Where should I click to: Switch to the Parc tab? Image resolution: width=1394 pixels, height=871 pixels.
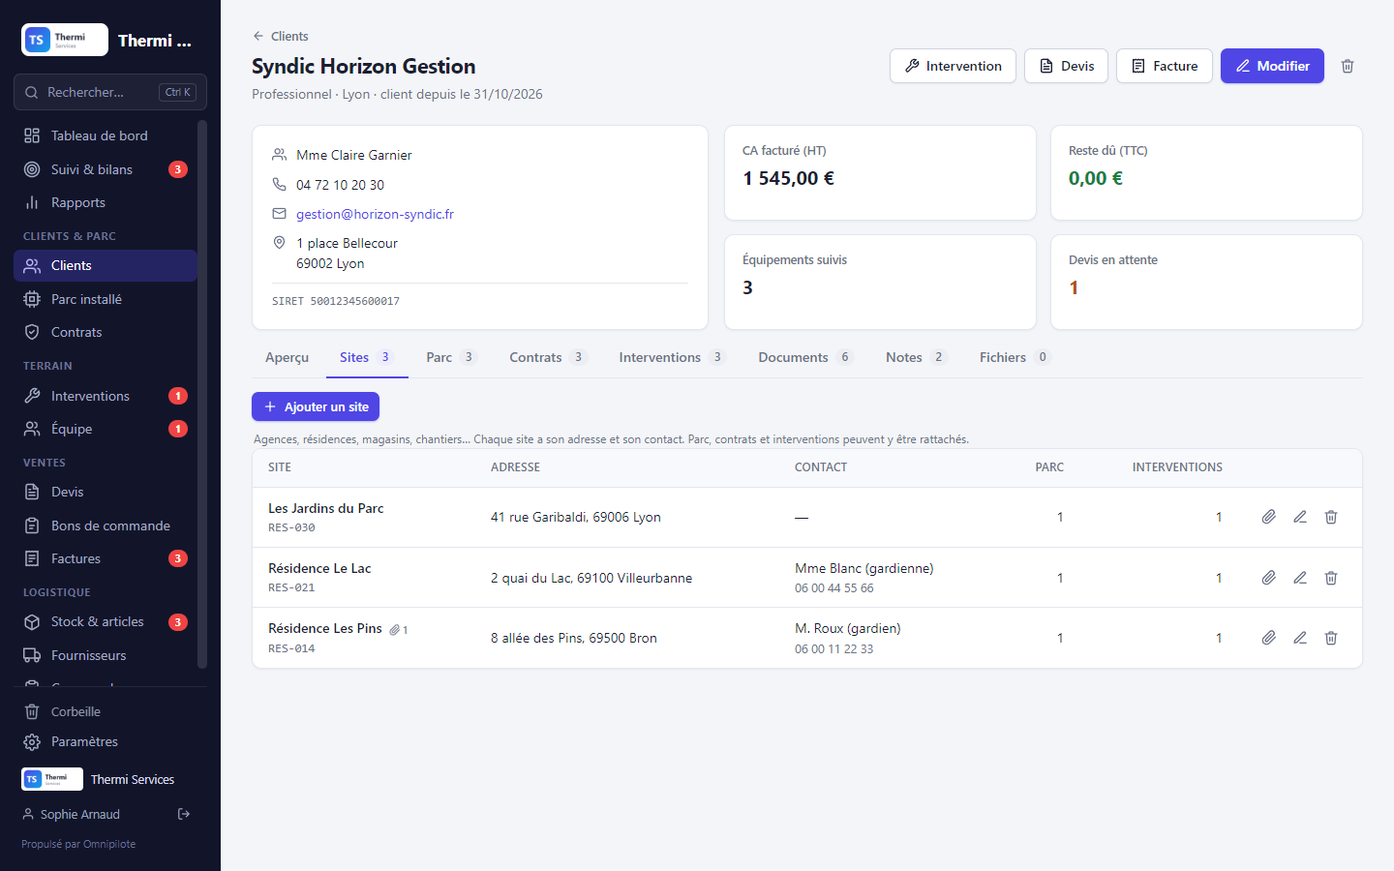point(451,357)
